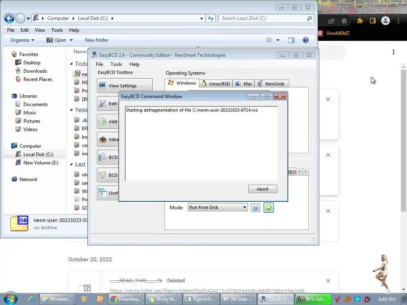Expand the Open button dropdown arrow
Image resolution: width=407 pixels, height=305 pixels.
tap(72, 40)
